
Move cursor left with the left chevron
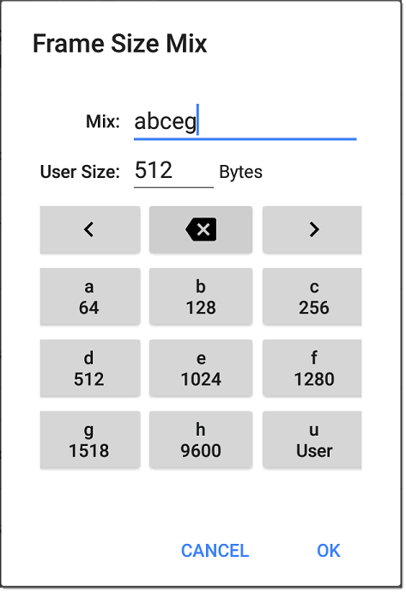coord(90,229)
